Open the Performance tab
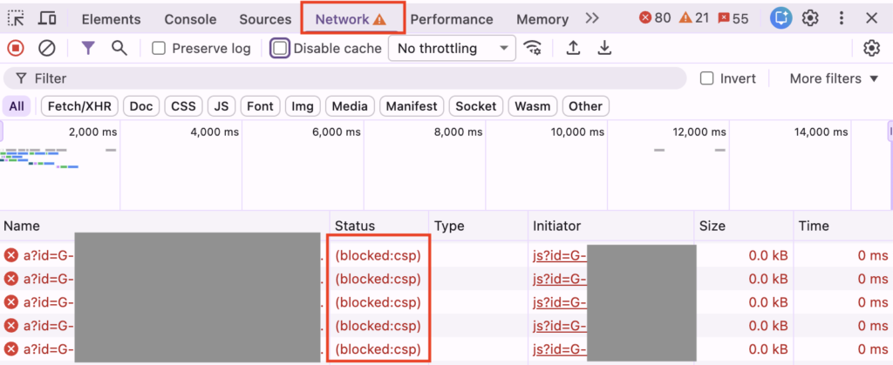The image size is (893, 365). (451, 19)
